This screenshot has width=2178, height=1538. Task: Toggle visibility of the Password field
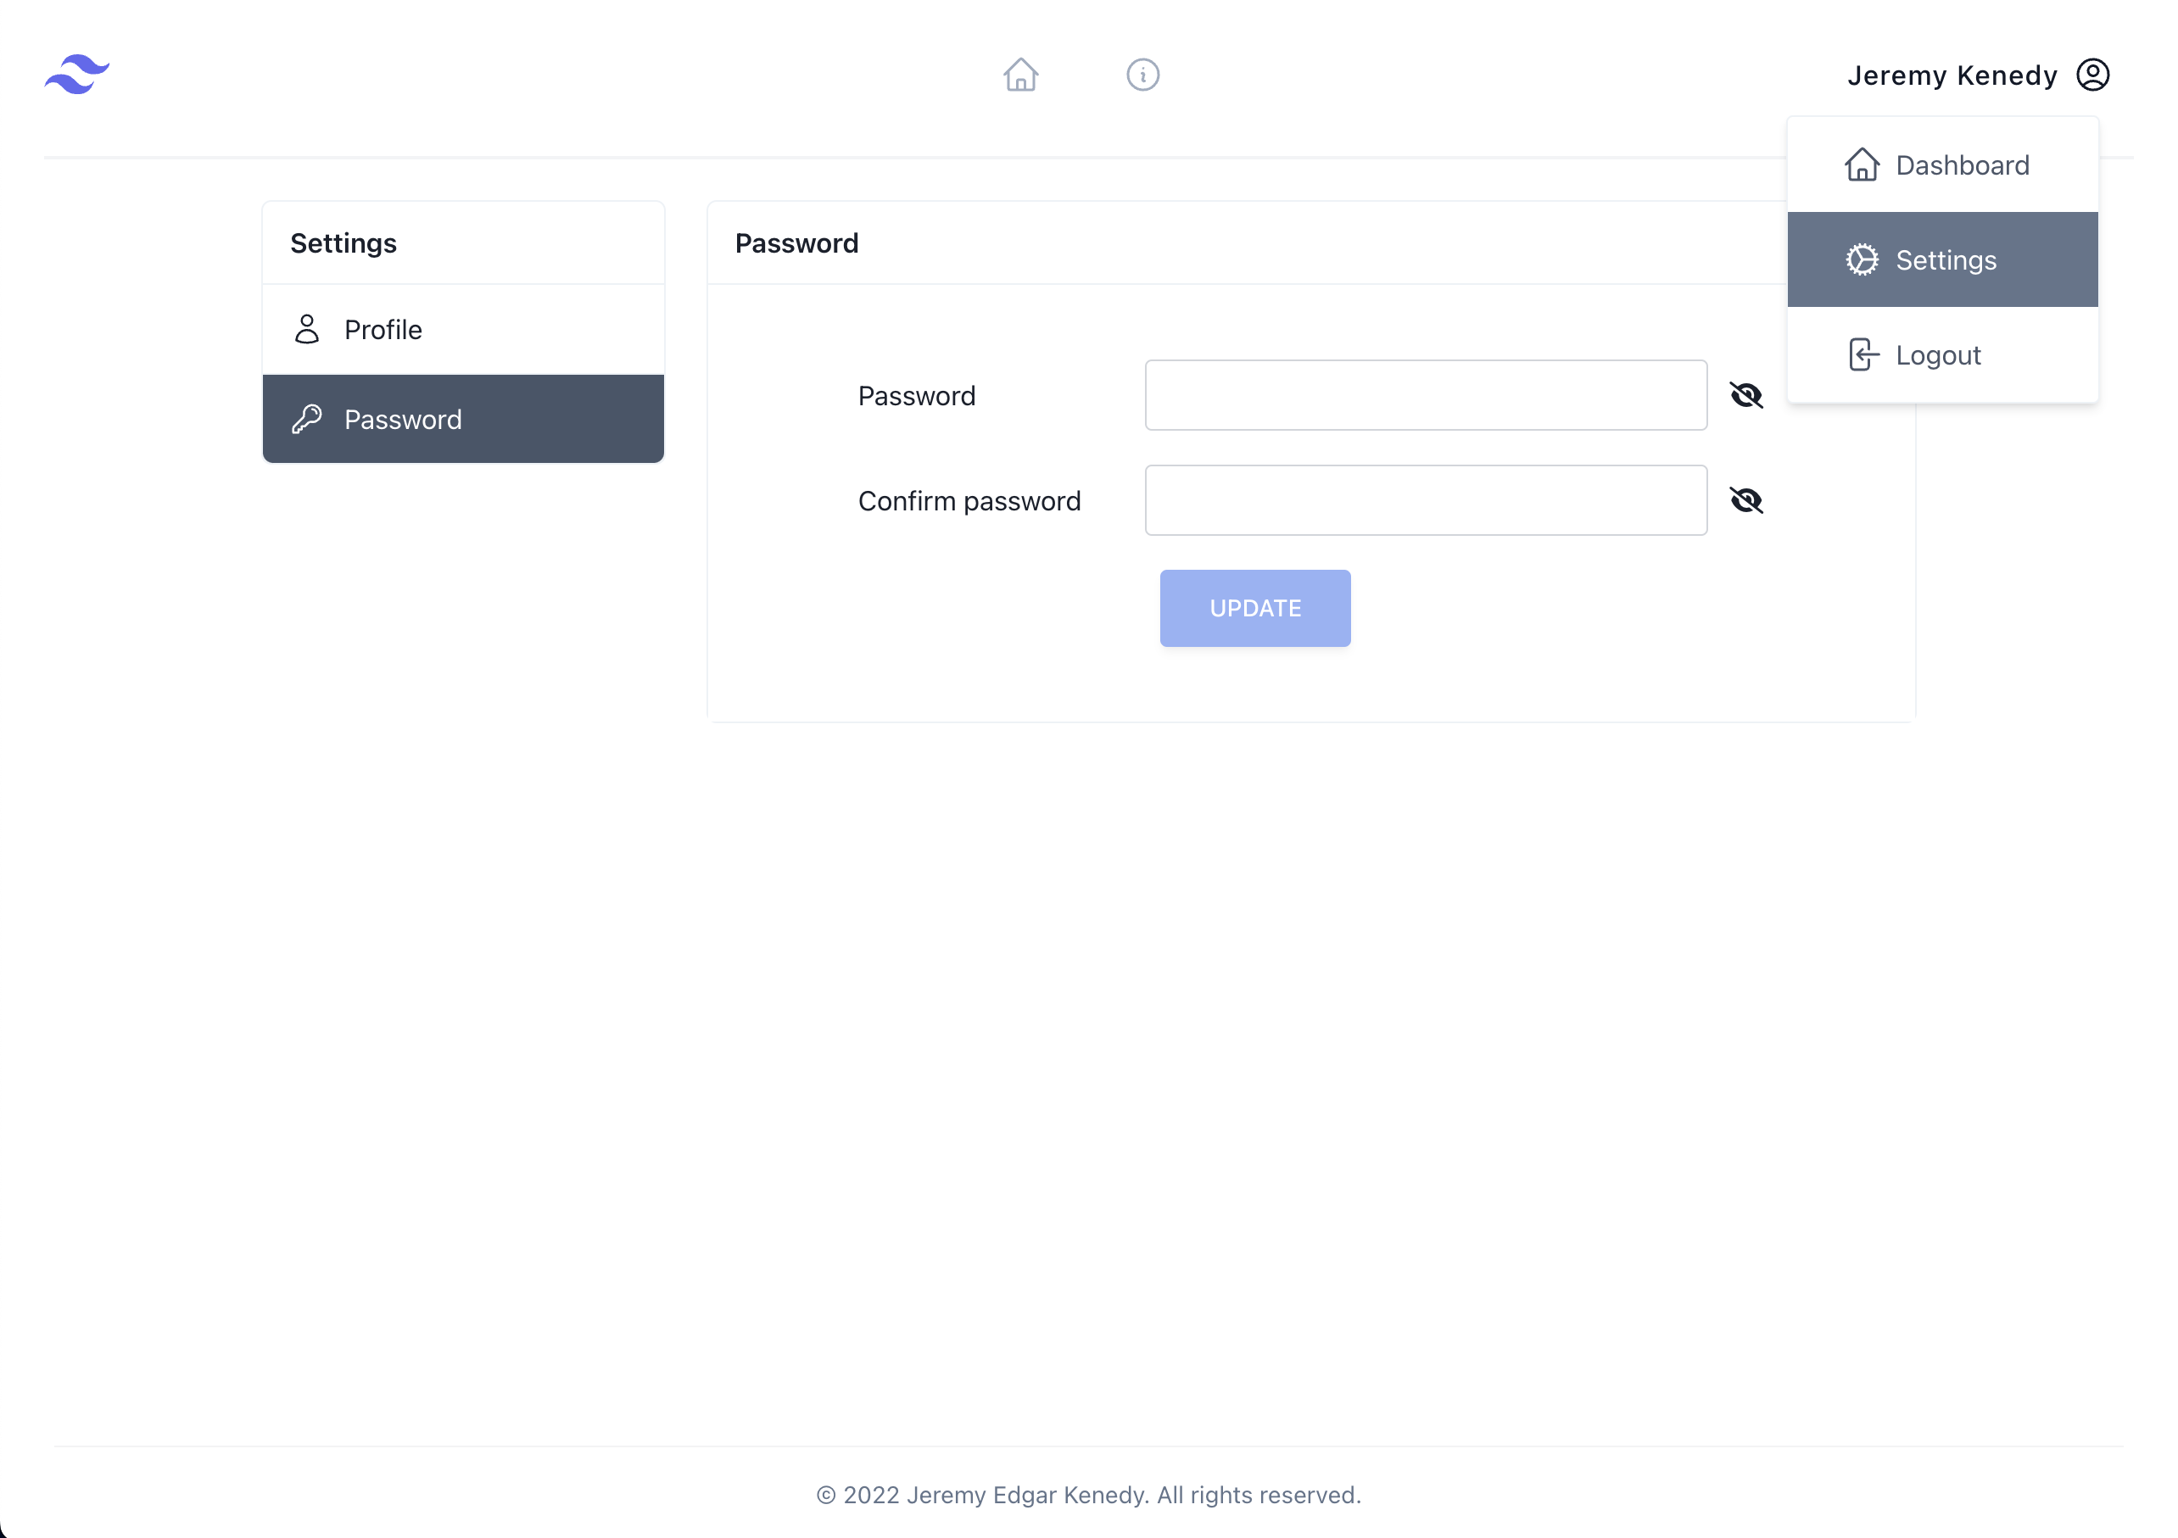click(x=1745, y=395)
